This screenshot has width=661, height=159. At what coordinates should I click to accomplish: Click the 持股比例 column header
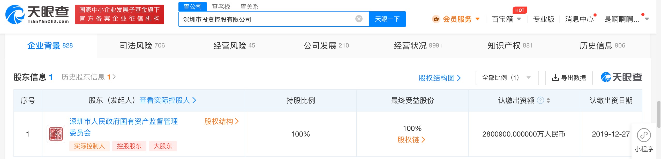pyautogui.click(x=301, y=100)
